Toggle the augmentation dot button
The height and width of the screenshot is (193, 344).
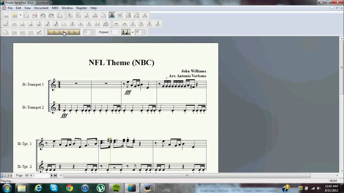64,24
